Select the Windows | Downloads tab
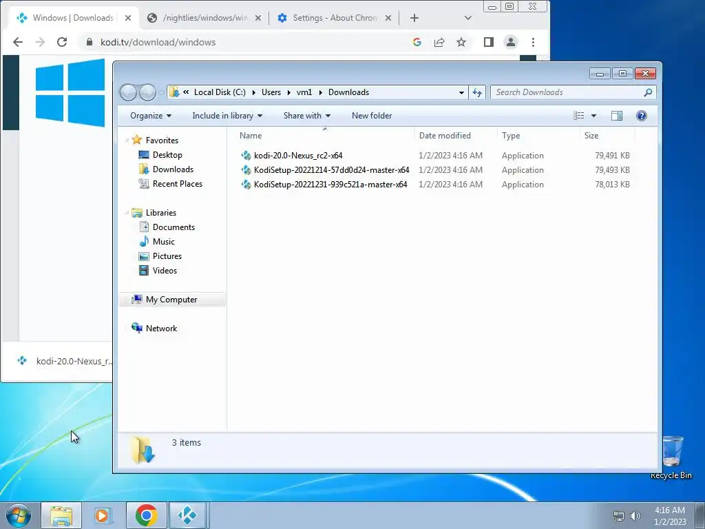This screenshot has width=705, height=529. click(74, 18)
